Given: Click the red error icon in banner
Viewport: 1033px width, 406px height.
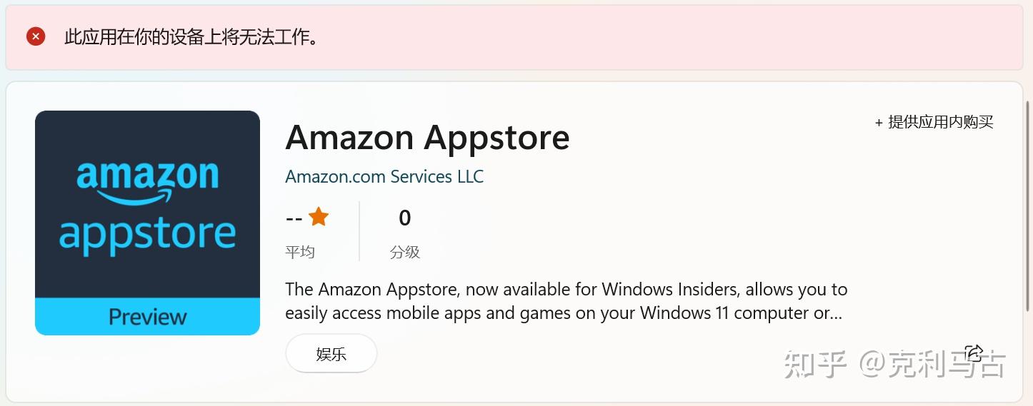Looking at the screenshot, I should [36, 36].
